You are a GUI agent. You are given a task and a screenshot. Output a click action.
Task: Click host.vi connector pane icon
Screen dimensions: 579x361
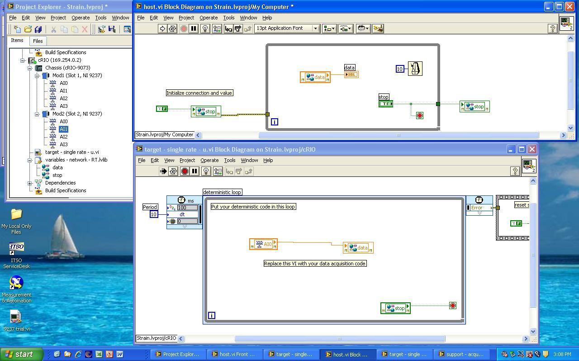pyautogui.click(x=567, y=23)
